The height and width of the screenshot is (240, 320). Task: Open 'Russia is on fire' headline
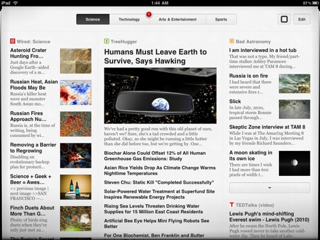tap(248, 76)
